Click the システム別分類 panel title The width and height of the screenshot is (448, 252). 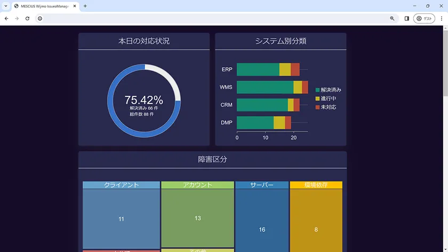point(281,41)
